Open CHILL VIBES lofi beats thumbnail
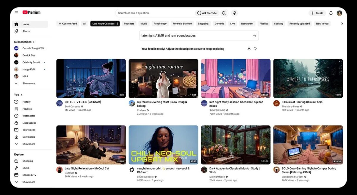 [91, 78]
